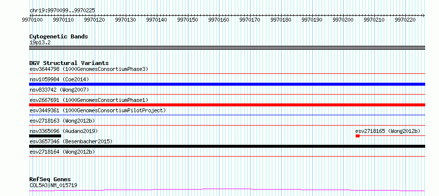Open the esv3644798 (1000GenomesConsortiumPhase3) label
This screenshot has height=196, width=439.
tap(89, 69)
